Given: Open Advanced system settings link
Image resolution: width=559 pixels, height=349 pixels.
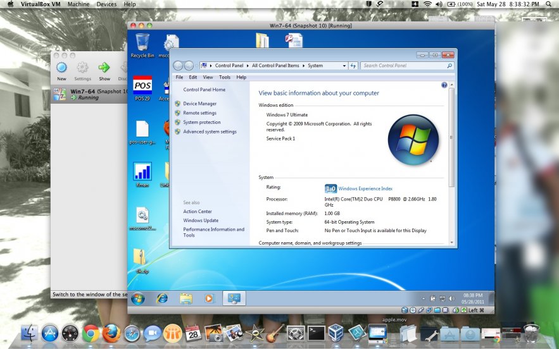Looking at the screenshot, I should [x=210, y=132].
